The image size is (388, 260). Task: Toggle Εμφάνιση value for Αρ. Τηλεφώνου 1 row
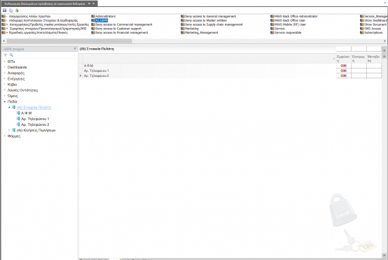tap(343, 71)
